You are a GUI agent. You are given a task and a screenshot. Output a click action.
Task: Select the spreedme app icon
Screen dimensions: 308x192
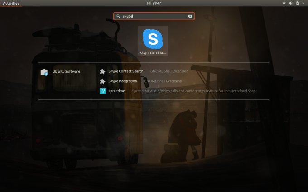click(x=102, y=91)
